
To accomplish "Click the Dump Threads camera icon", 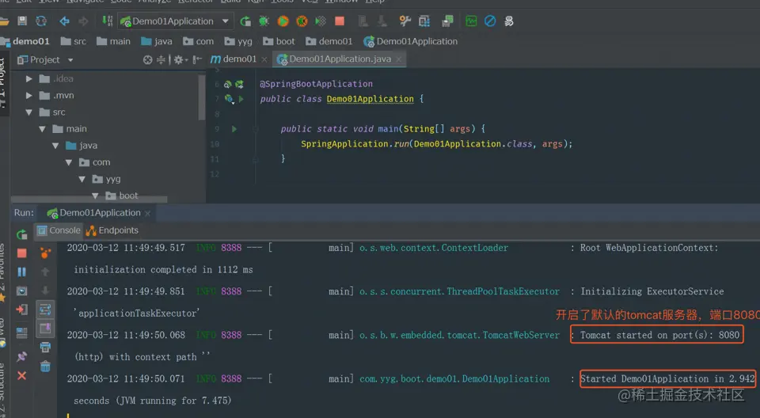I will coord(22,291).
